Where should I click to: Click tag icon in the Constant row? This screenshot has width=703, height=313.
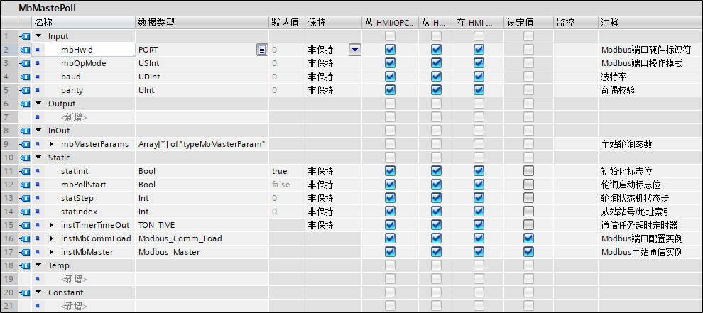tap(25, 292)
